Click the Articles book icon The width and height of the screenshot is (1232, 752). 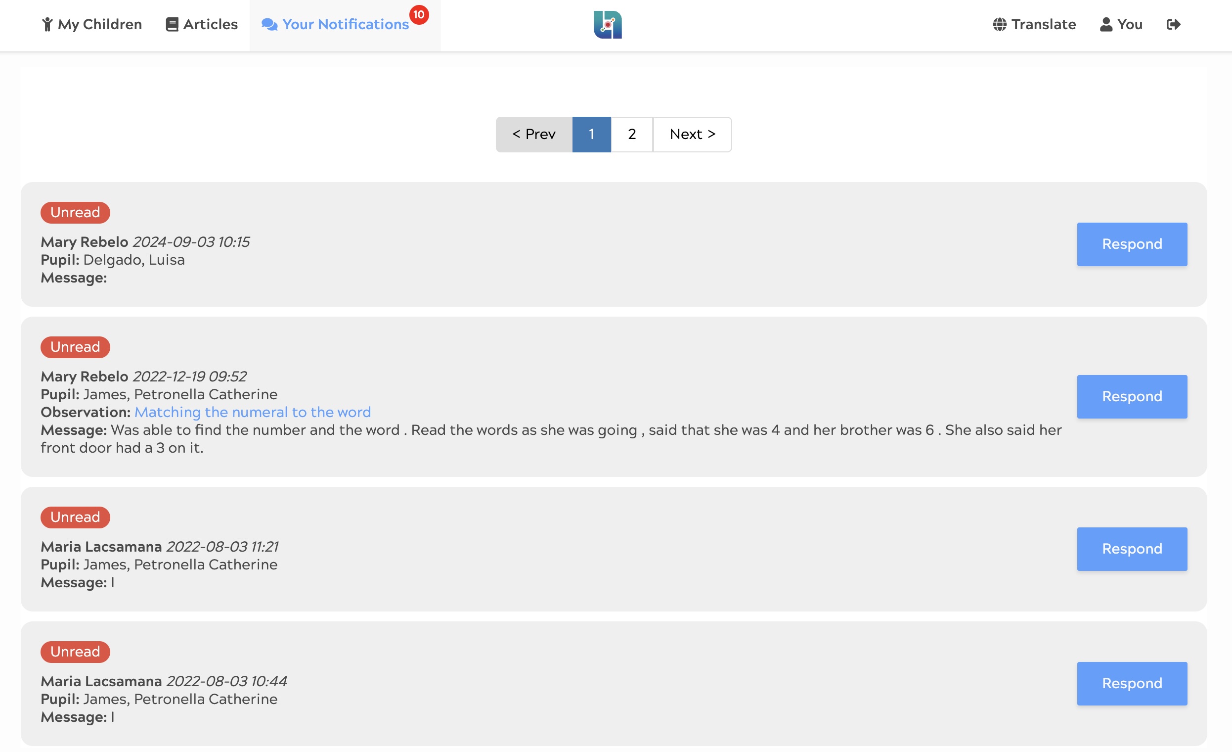tap(172, 24)
